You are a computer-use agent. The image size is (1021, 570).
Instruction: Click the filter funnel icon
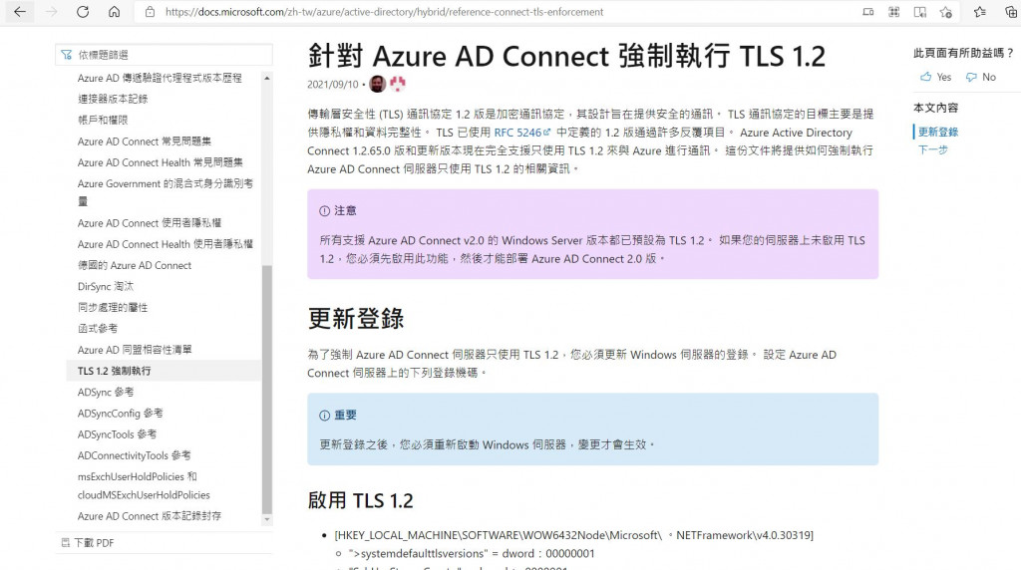pyautogui.click(x=67, y=55)
